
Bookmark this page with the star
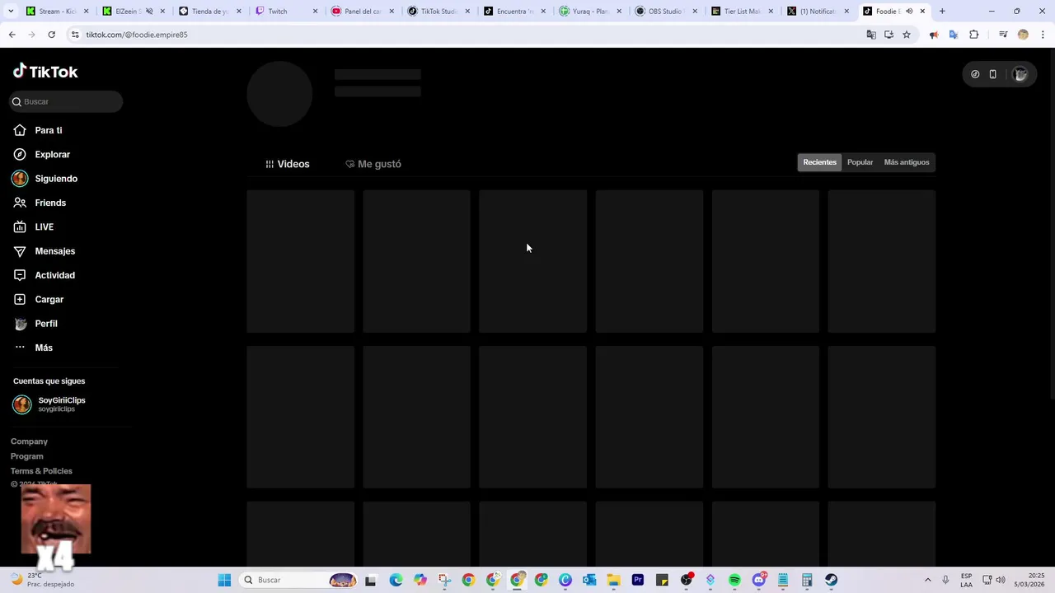coord(907,35)
